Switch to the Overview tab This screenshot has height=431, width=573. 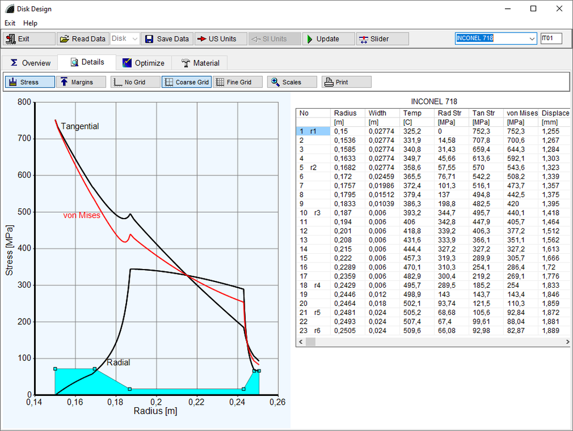[30, 63]
